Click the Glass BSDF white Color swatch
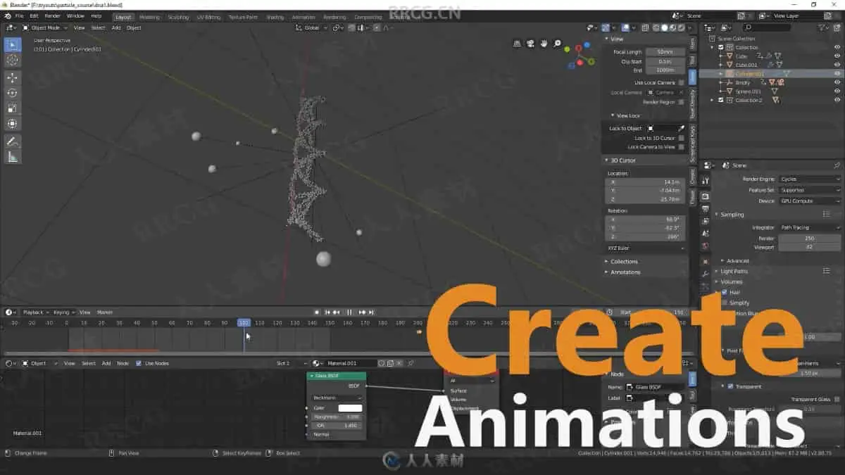Viewport: 845px width, 475px height. [x=350, y=408]
